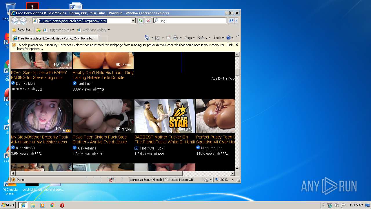Image resolution: width=371 pixels, height=209 pixels.
Task: Click into the Bing search box
Action: (190, 21)
